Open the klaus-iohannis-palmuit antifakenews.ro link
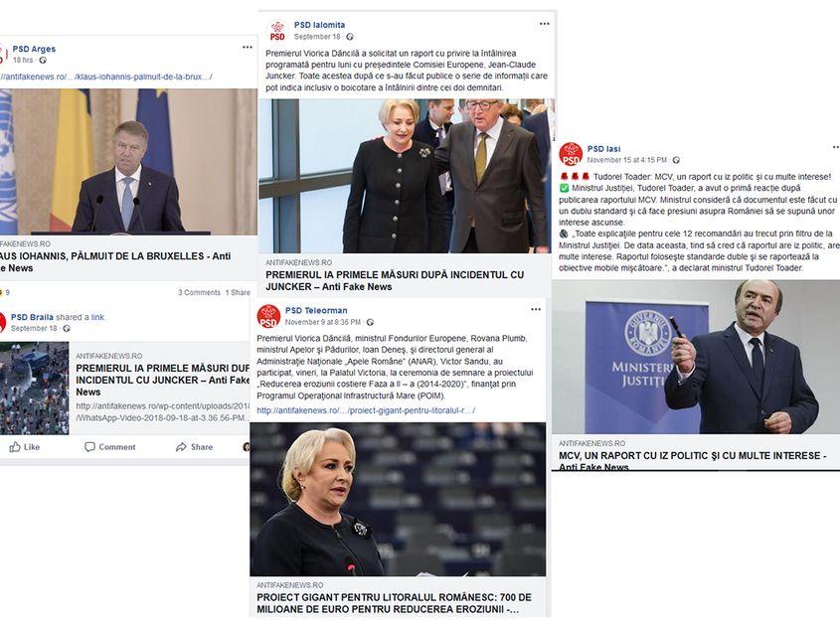This screenshot has width=840, height=630. (x=106, y=77)
